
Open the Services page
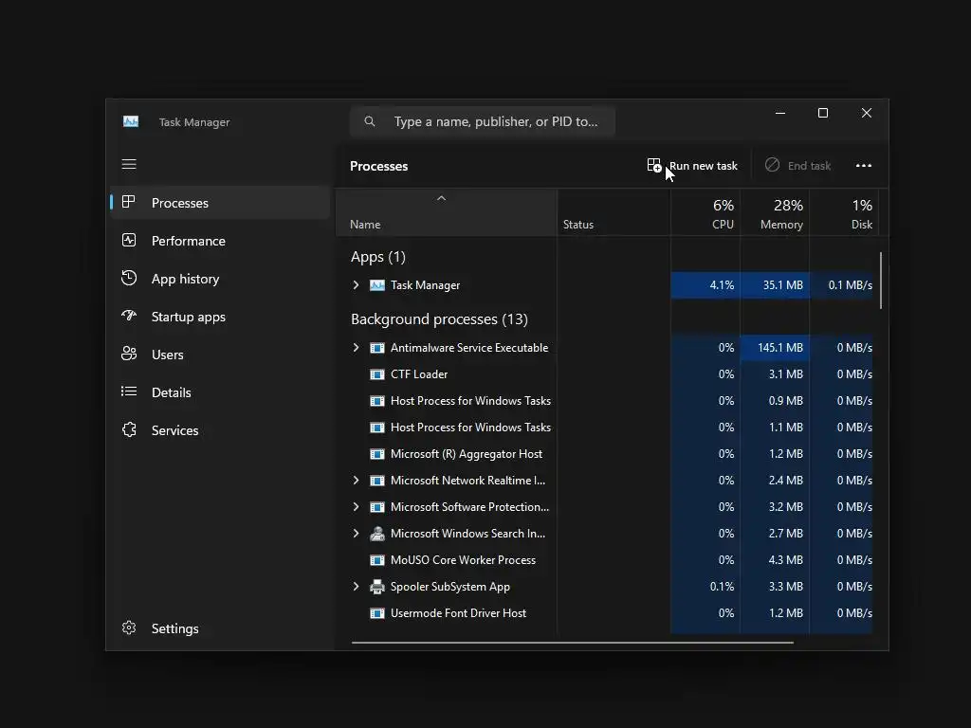click(x=220, y=430)
